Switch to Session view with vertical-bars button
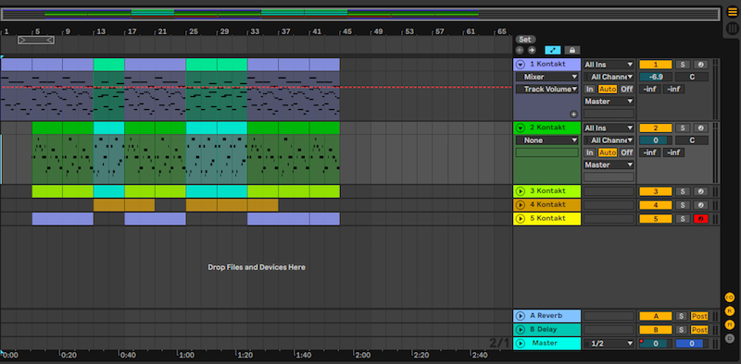Viewport: 741px width, 364px height. [x=732, y=29]
